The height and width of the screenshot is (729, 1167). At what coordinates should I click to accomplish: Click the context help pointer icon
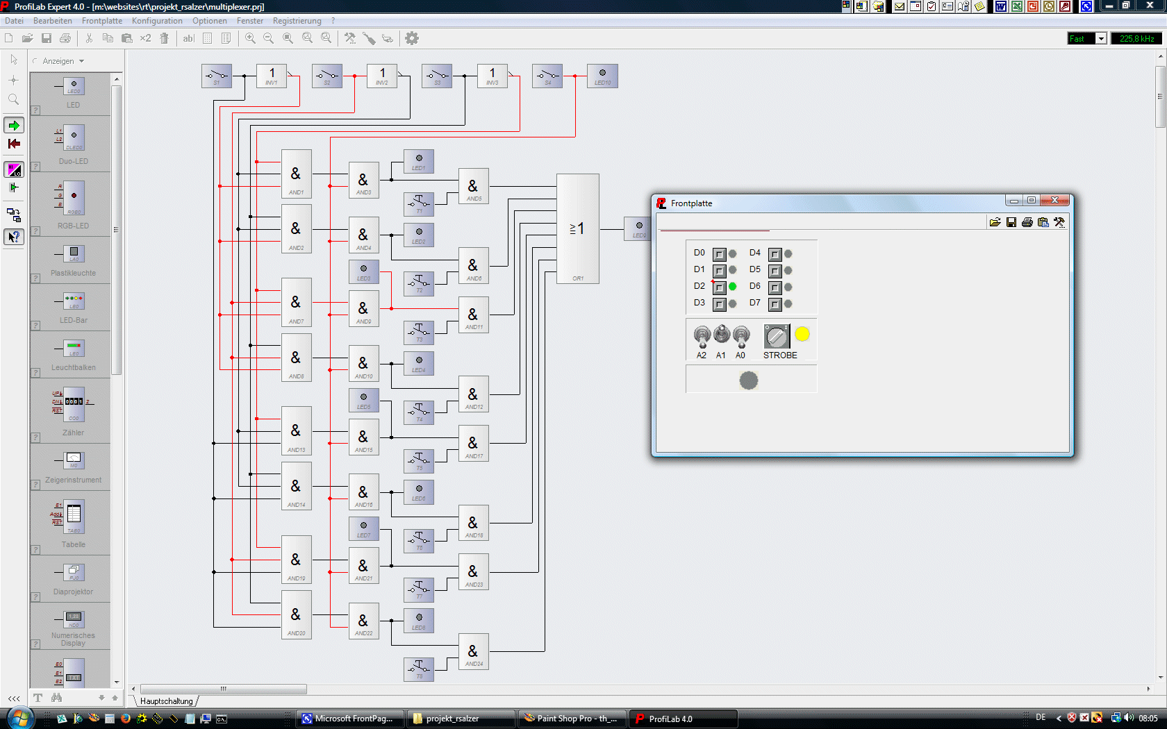tap(14, 237)
